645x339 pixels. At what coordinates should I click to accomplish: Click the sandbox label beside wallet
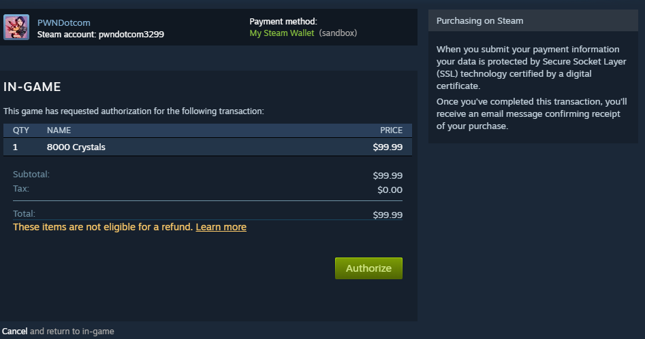(x=338, y=33)
